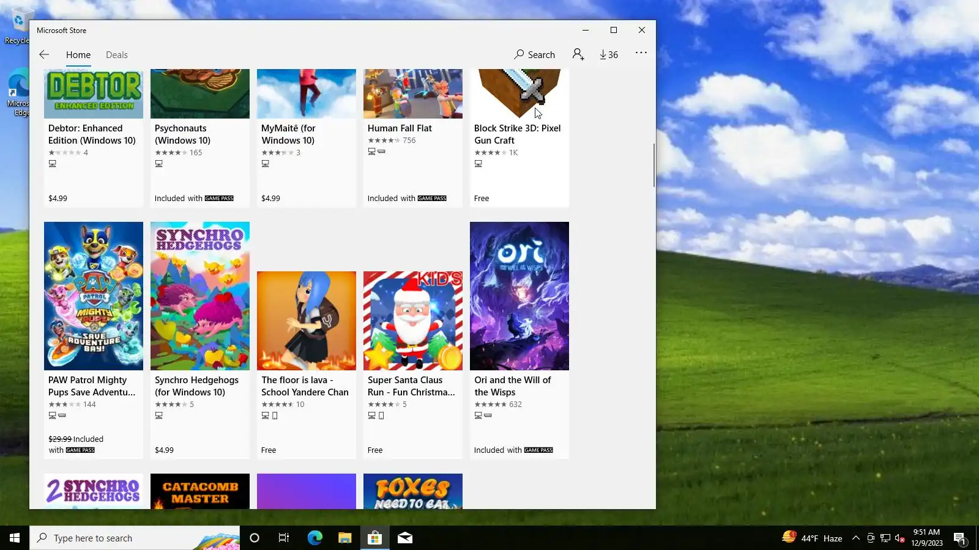Viewport: 979px width, 550px height.
Task: Open File Explorer from the taskbar
Action: [344, 538]
